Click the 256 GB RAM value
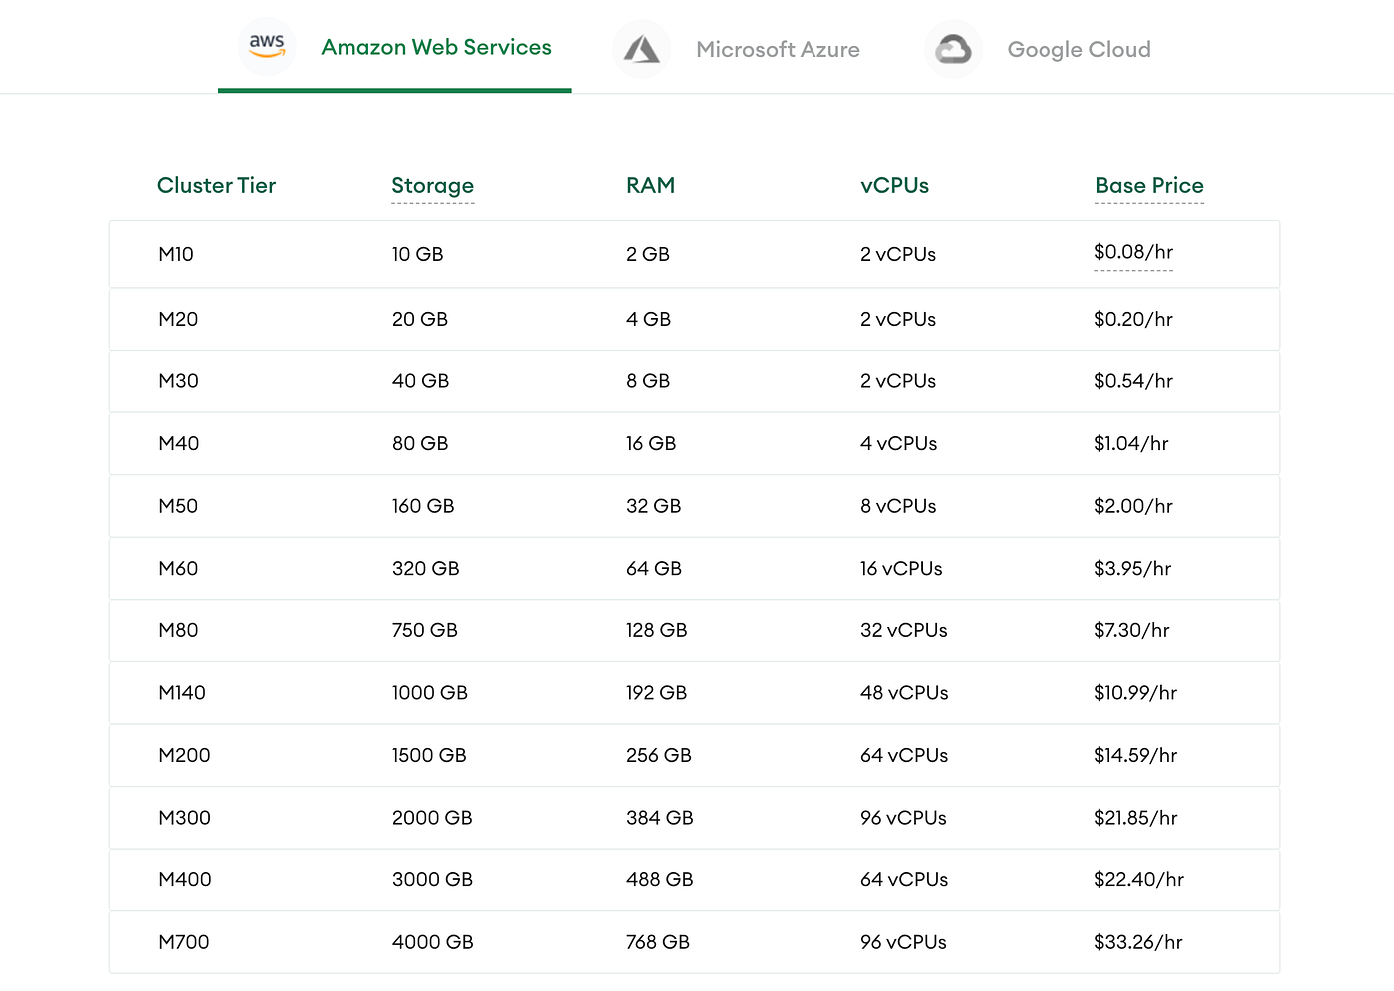 click(x=659, y=755)
